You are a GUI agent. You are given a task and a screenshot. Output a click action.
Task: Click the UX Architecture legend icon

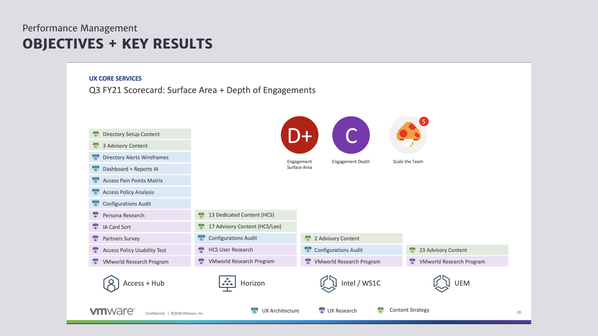tap(255, 311)
